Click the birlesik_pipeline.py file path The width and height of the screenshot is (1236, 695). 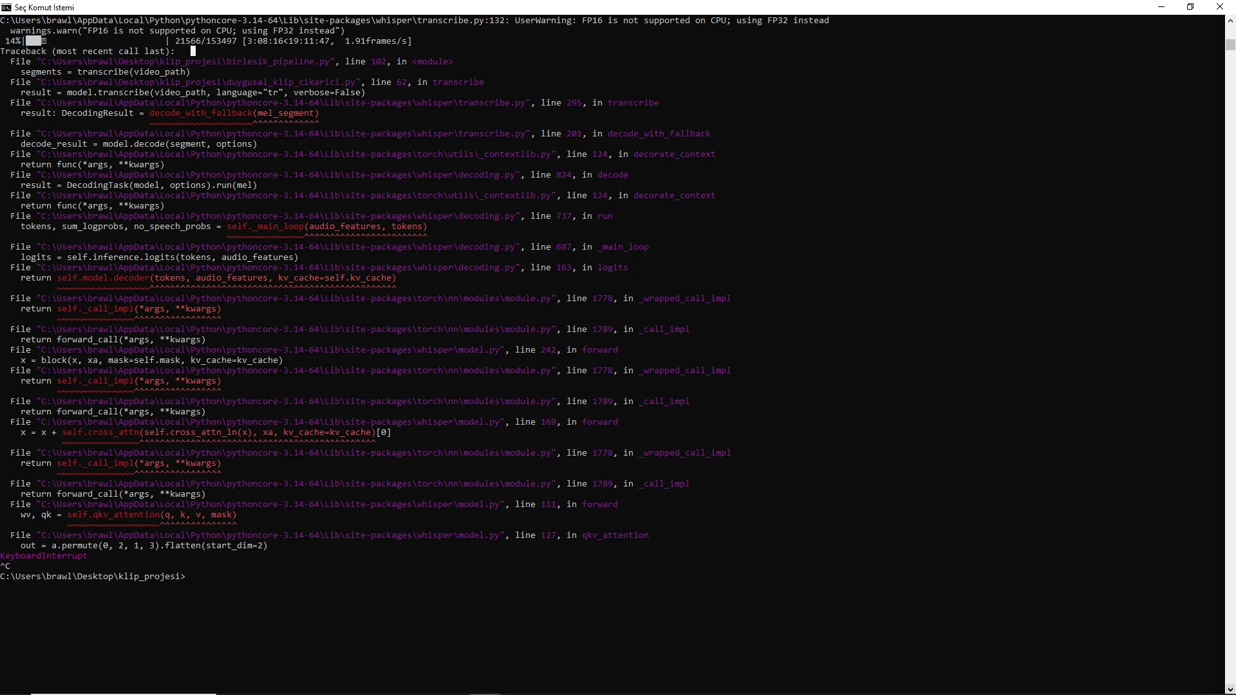pyautogui.click(x=185, y=61)
